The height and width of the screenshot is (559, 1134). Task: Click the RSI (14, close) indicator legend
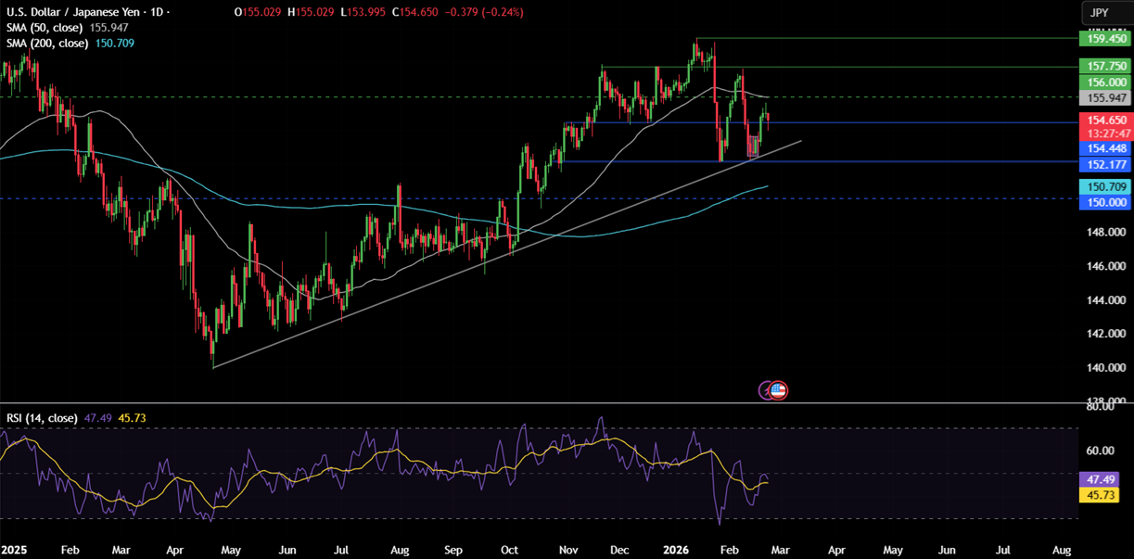[42, 419]
